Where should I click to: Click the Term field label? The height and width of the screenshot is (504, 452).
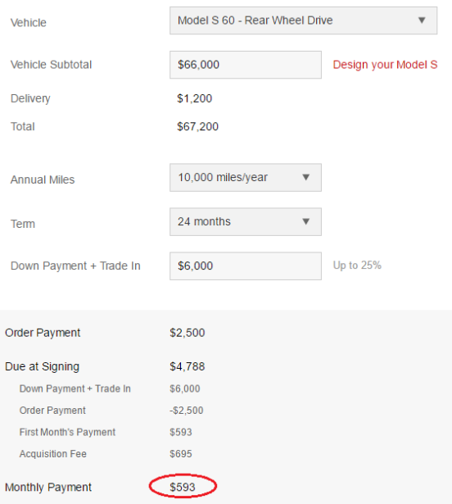(x=23, y=224)
